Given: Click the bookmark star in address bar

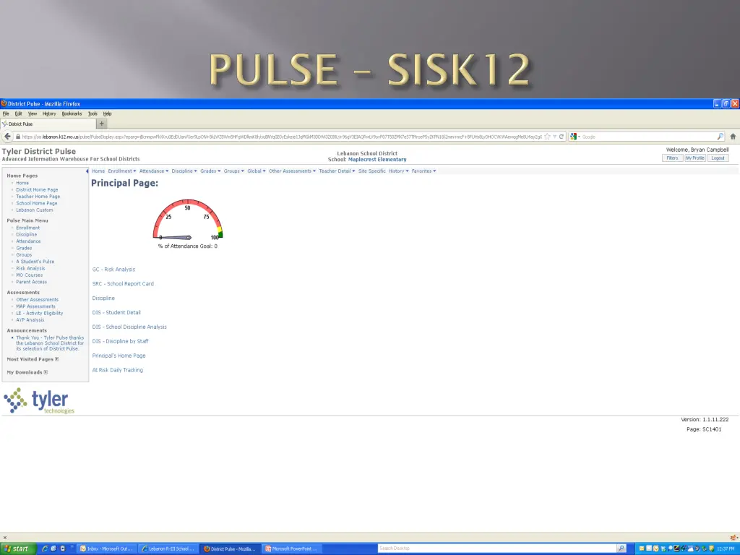Looking at the screenshot, I should pyautogui.click(x=547, y=137).
